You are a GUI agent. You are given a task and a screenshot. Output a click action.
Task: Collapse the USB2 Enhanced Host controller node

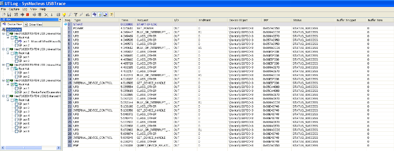point(3,96)
